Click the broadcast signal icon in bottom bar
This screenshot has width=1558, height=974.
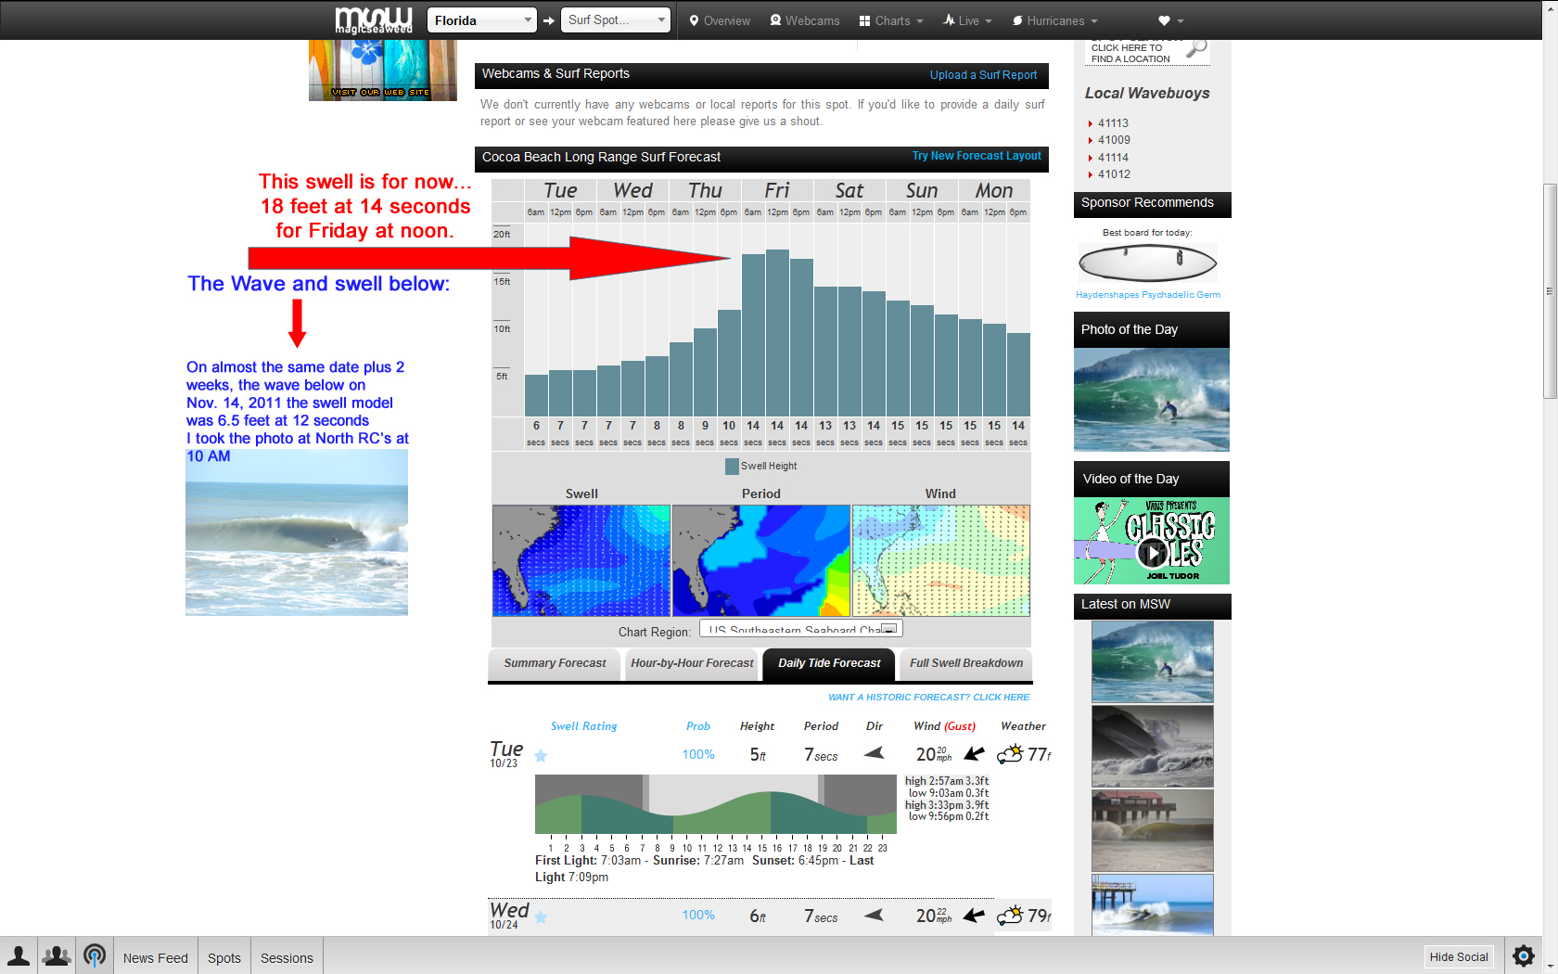(x=95, y=955)
